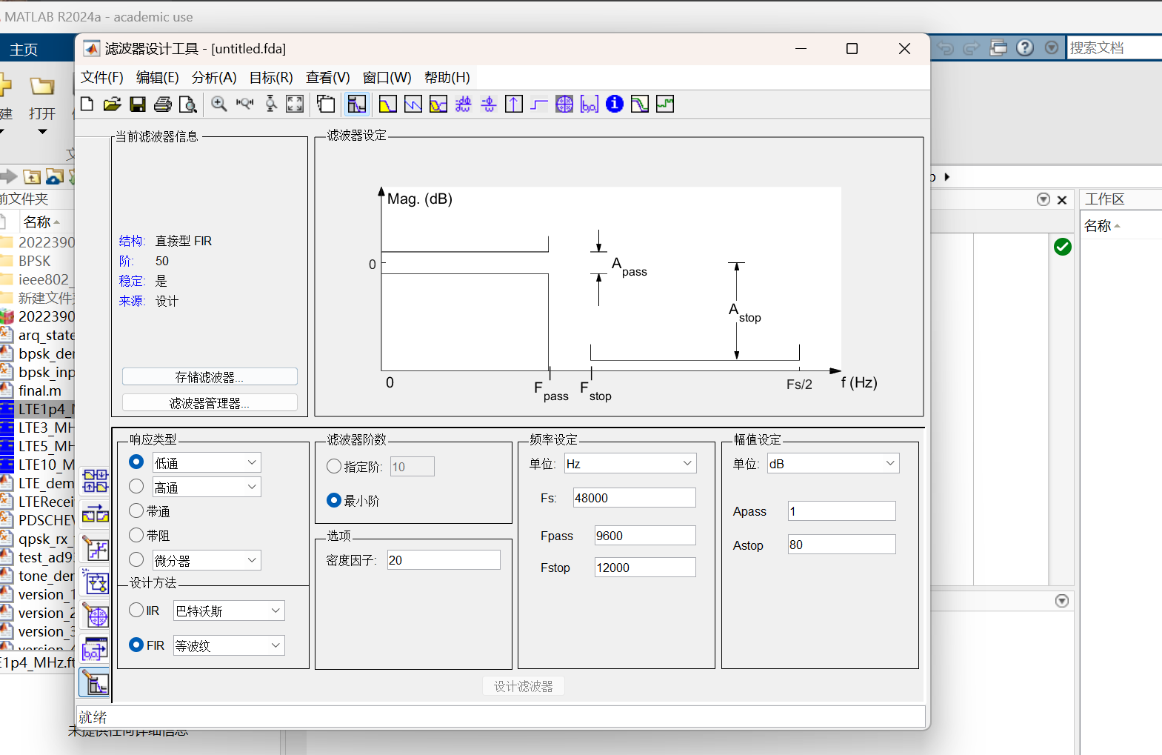This screenshot has width=1162, height=755.
Task: Open Create Multirate Filter sidebar panel
Action: (95, 481)
